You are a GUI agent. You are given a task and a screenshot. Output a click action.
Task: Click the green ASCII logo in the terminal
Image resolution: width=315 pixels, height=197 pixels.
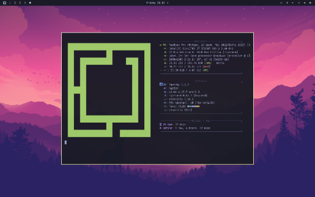pos(109,90)
